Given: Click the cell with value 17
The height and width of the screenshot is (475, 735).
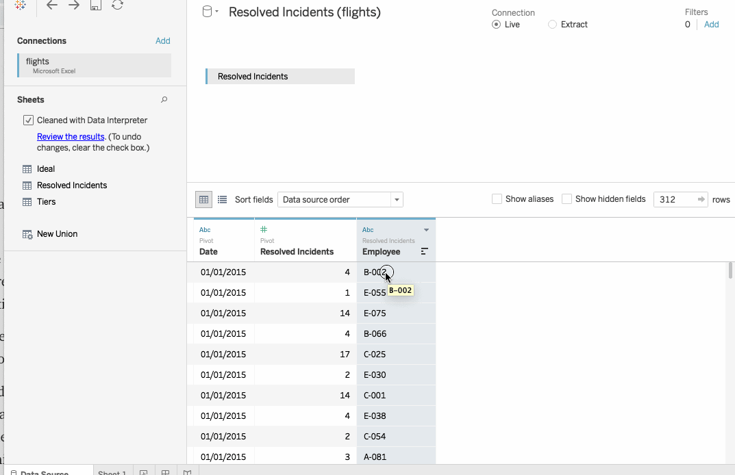Looking at the screenshot, I should coord(306,355).
